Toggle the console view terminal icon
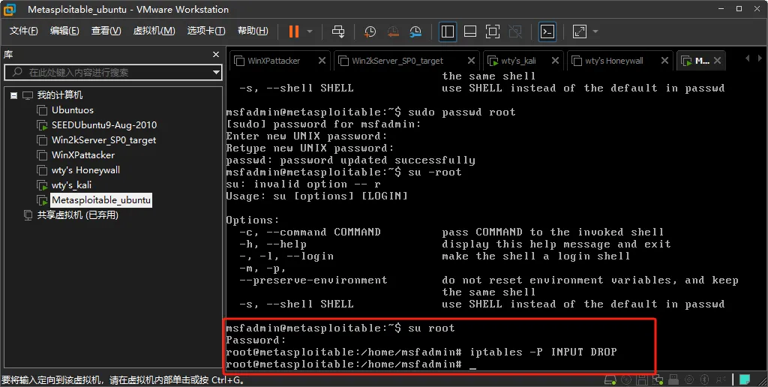Image resolution: width=768 pixels, height=387 pixels. (547, 31)
